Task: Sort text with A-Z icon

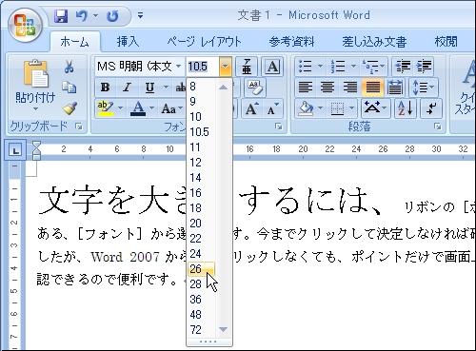Action: [x=406, y=108]
